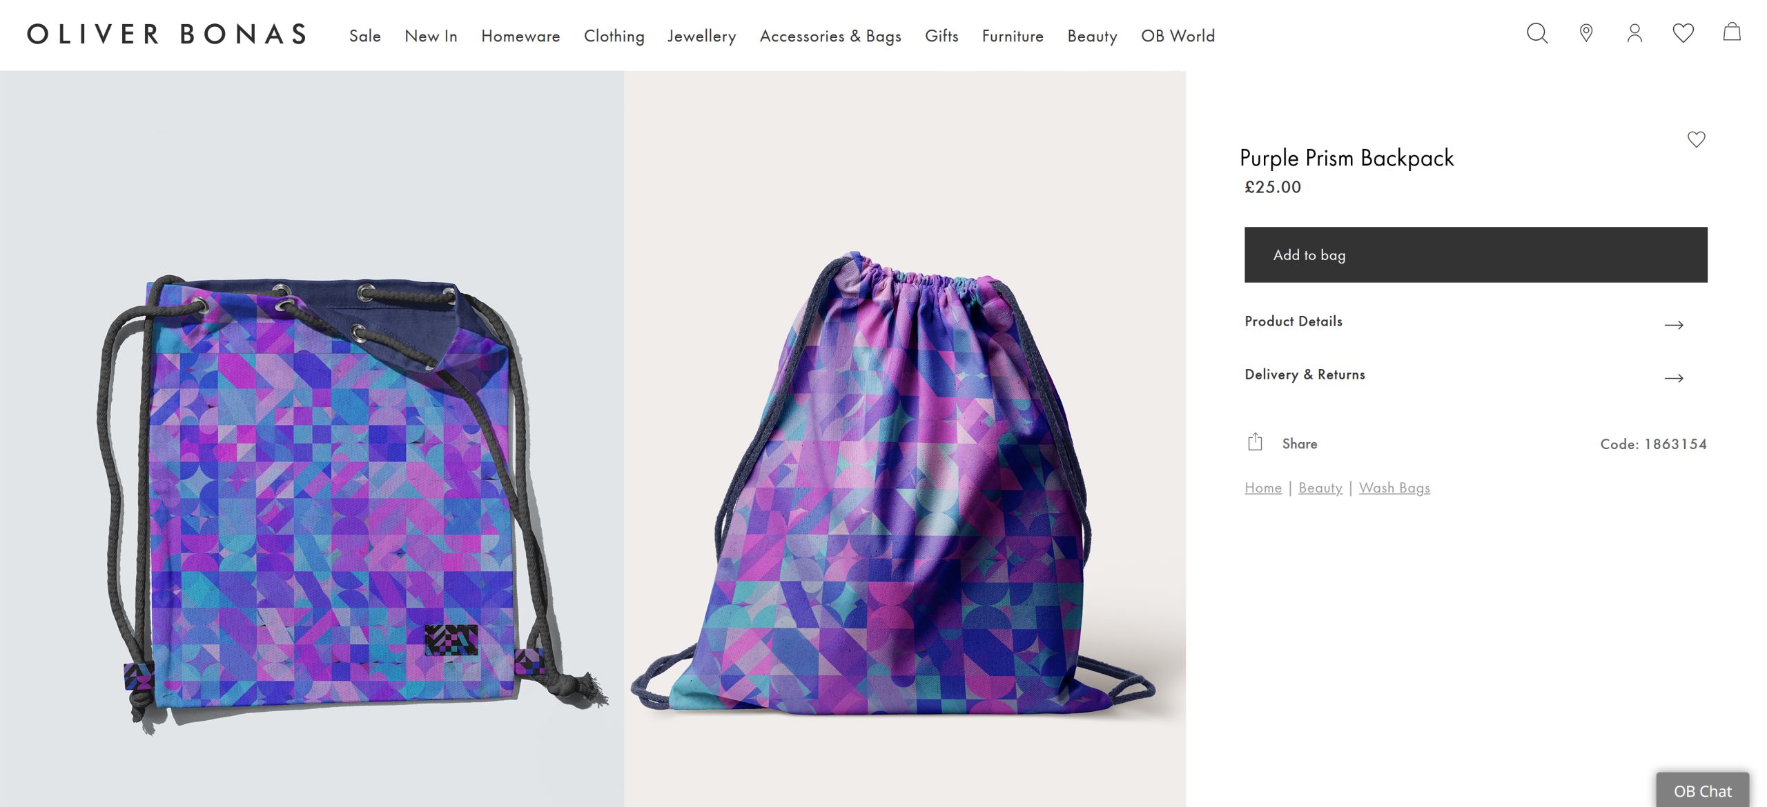This screenshot has width=1767, height=807.
Task: Click the store locator pin icon
Action: point(1586,33)
